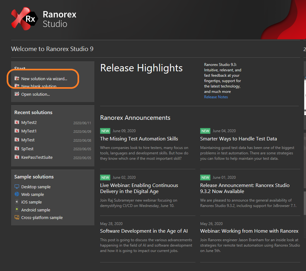Open Software Development in the Age of AI
The width and height of the screenshot is (306, 271).
pyautogui.click(x=144, y=231)
